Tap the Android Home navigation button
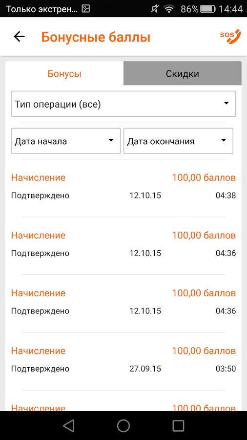Screen dimensions: 247x440 point(123,425)
